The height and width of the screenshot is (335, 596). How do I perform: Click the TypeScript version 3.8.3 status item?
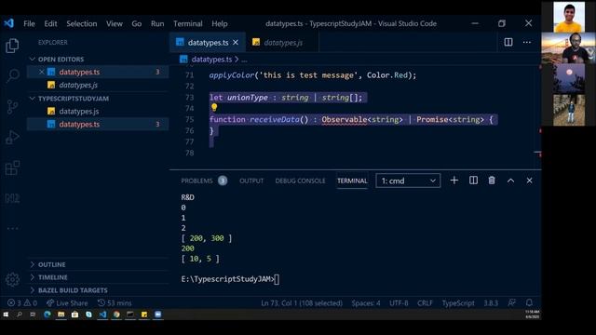[491, 303]
